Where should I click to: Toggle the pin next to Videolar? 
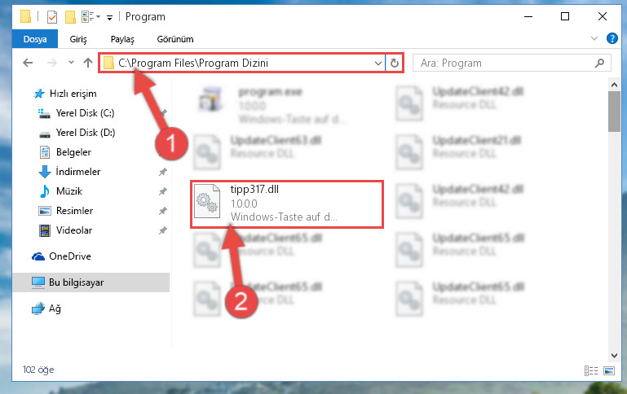tap(163, 230)
